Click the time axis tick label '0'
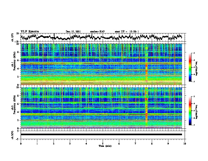 click(x=21, y=144)
